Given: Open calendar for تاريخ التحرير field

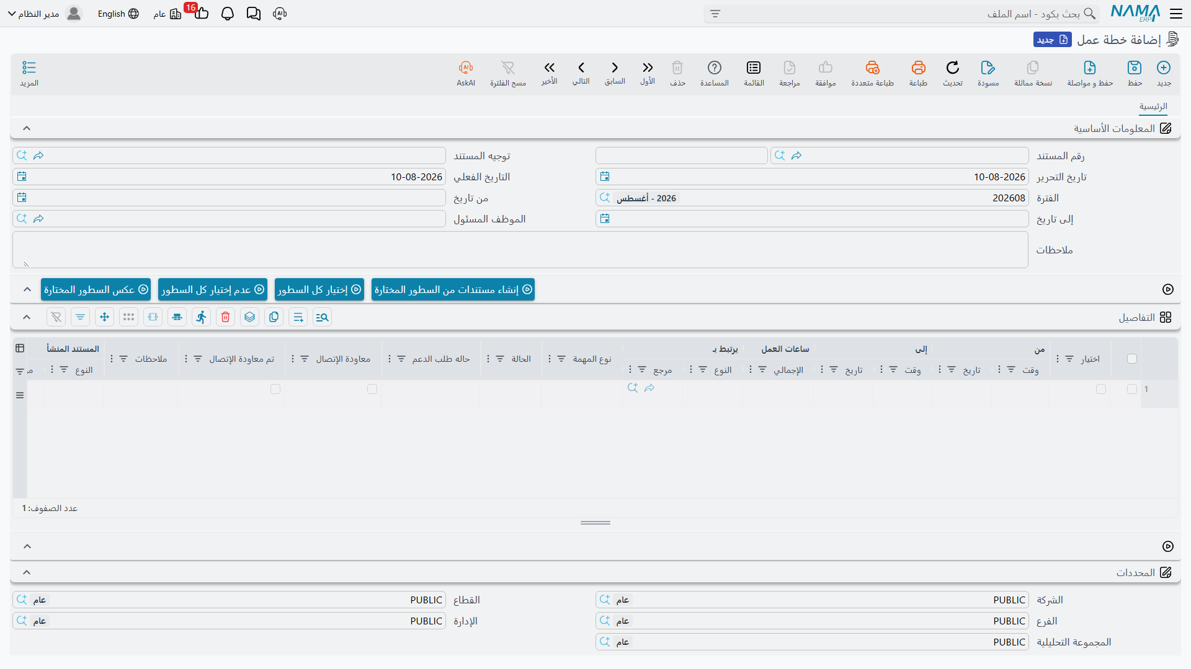Looking at the screenshot, I should coord(605,177).
